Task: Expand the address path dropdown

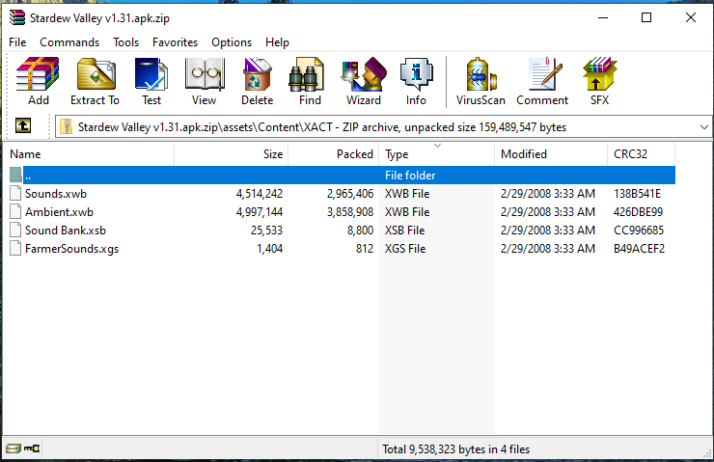Action: pyautogui.click(x=704, y=127)
